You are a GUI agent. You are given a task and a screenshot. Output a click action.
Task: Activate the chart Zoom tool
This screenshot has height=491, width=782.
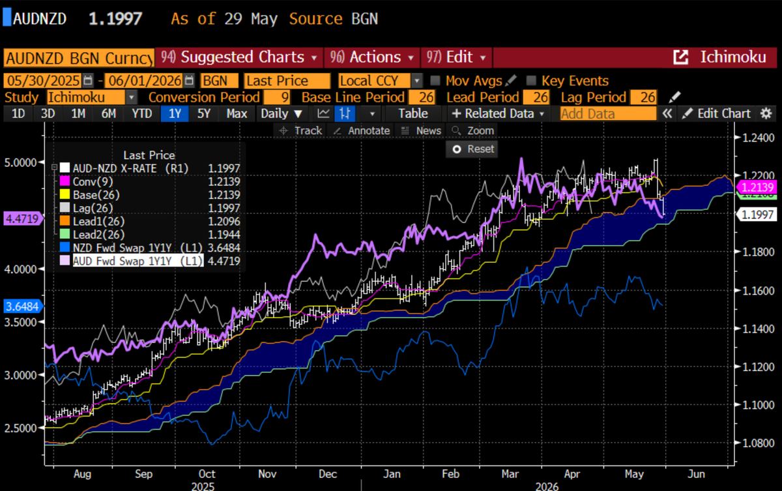474,130
